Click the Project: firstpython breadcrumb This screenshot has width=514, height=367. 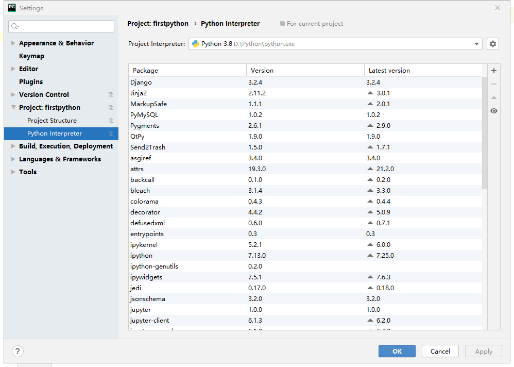click(158, 24)
